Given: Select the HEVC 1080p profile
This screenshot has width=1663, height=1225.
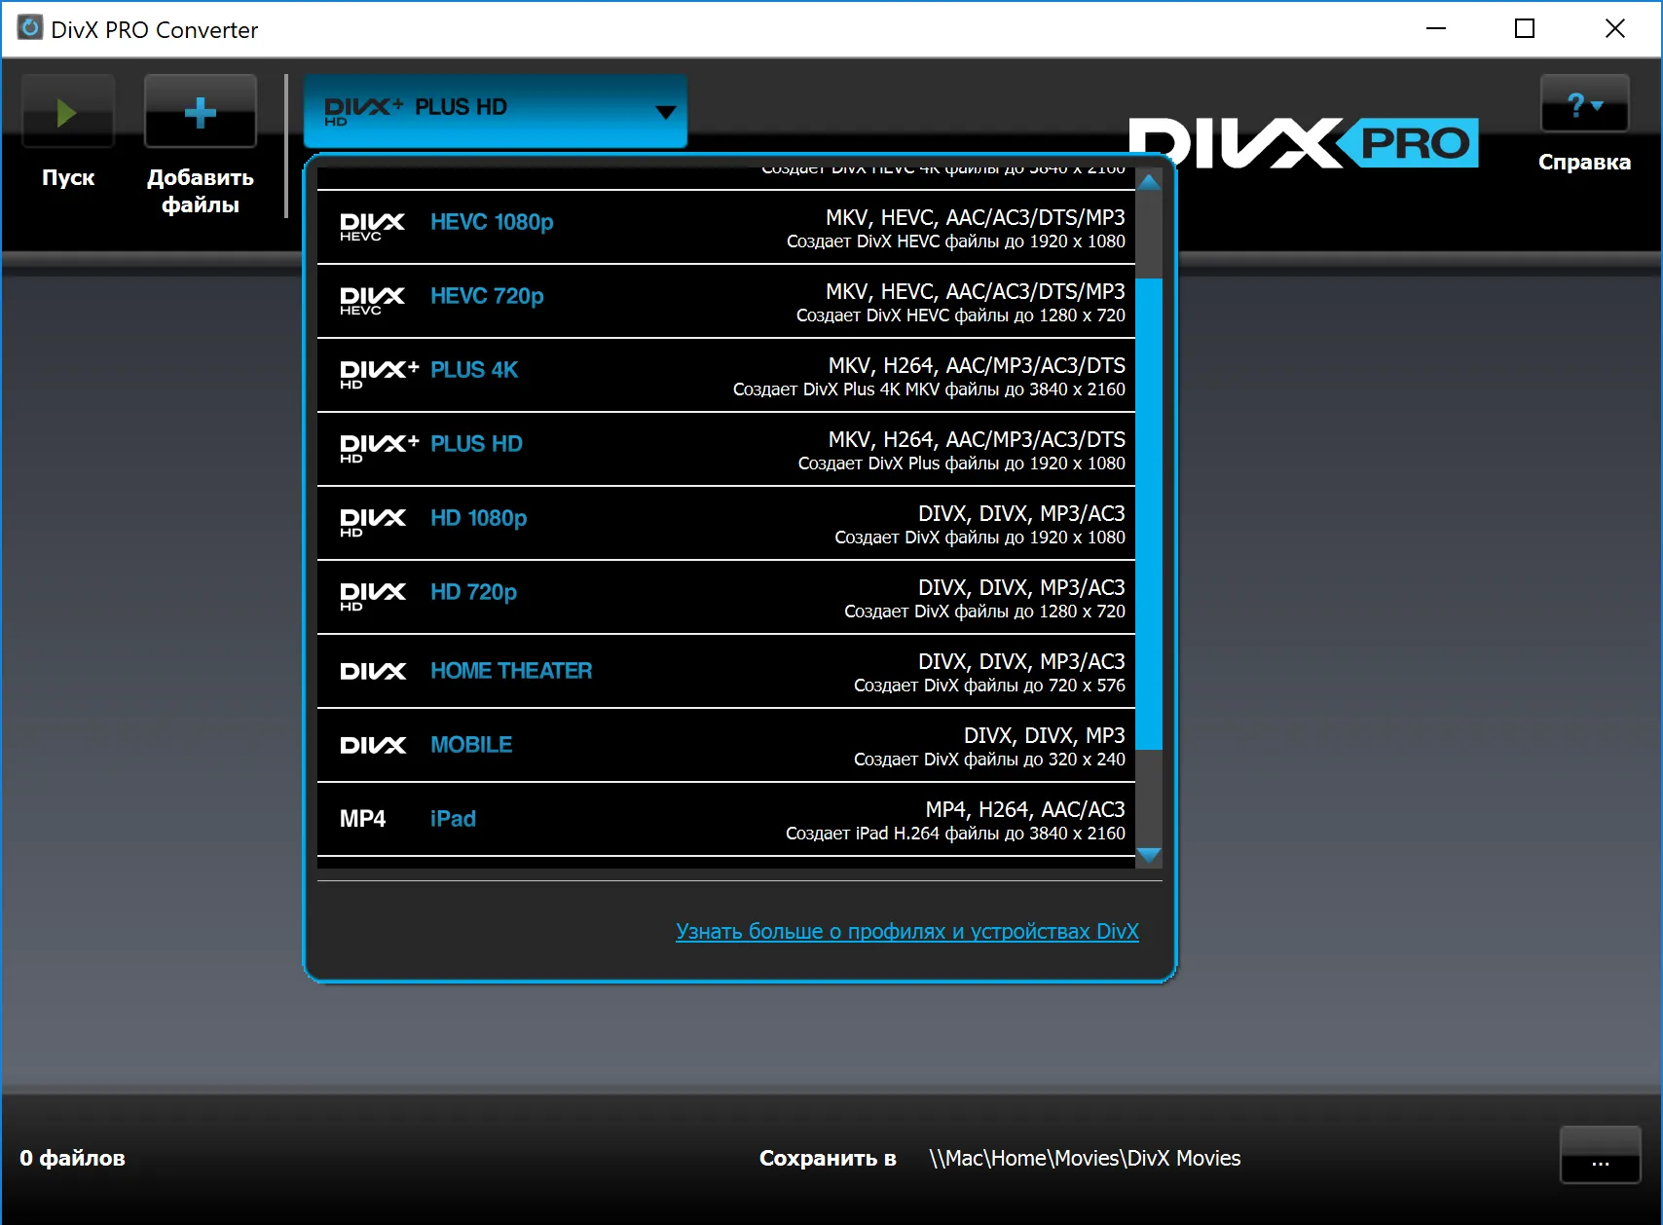Looking at the screenshot, I should tap(726, 227).
